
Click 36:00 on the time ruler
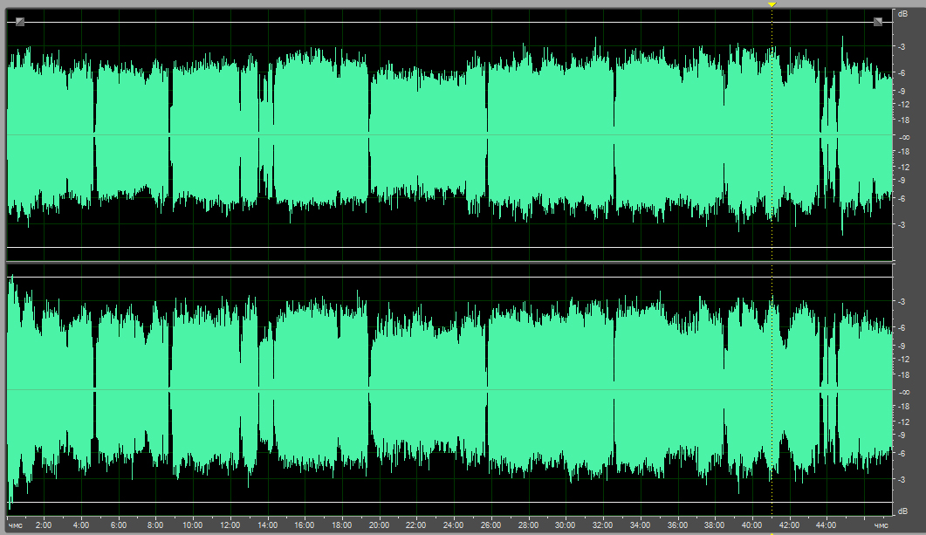677,525
